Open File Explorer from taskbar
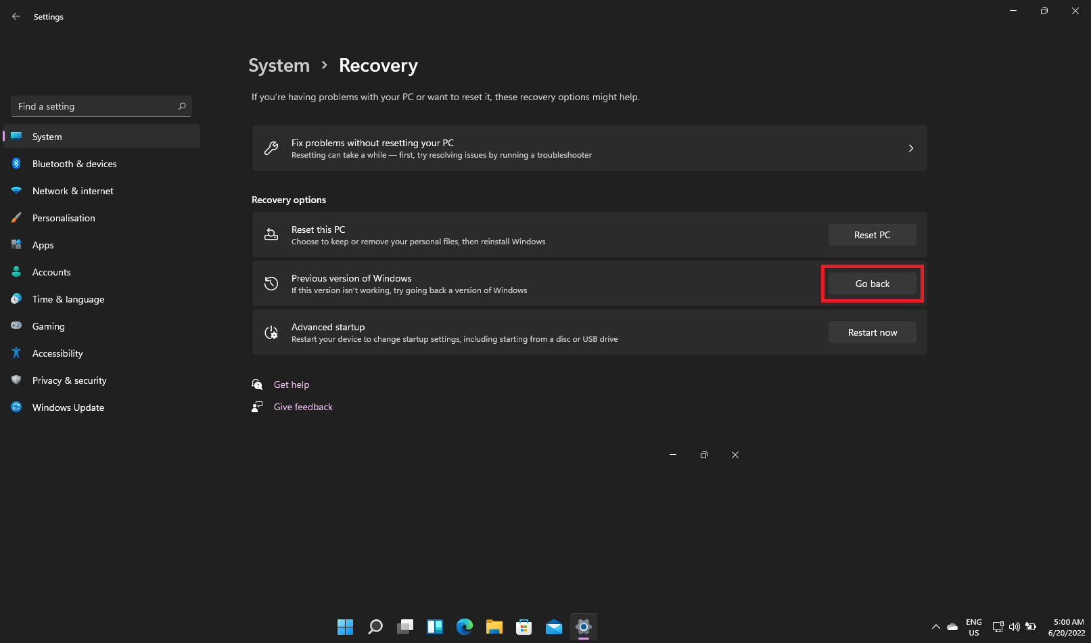The image size is (1091, 643). [494, 627]
